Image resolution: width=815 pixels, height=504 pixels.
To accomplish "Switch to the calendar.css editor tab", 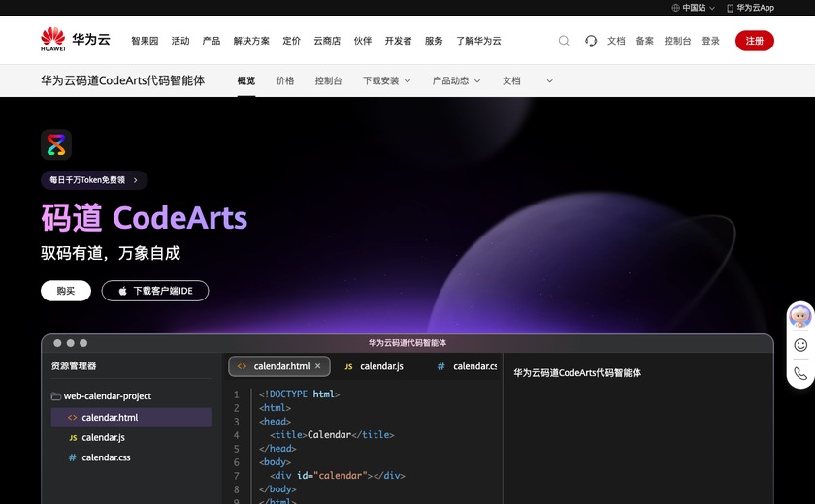I will [467, 366].
